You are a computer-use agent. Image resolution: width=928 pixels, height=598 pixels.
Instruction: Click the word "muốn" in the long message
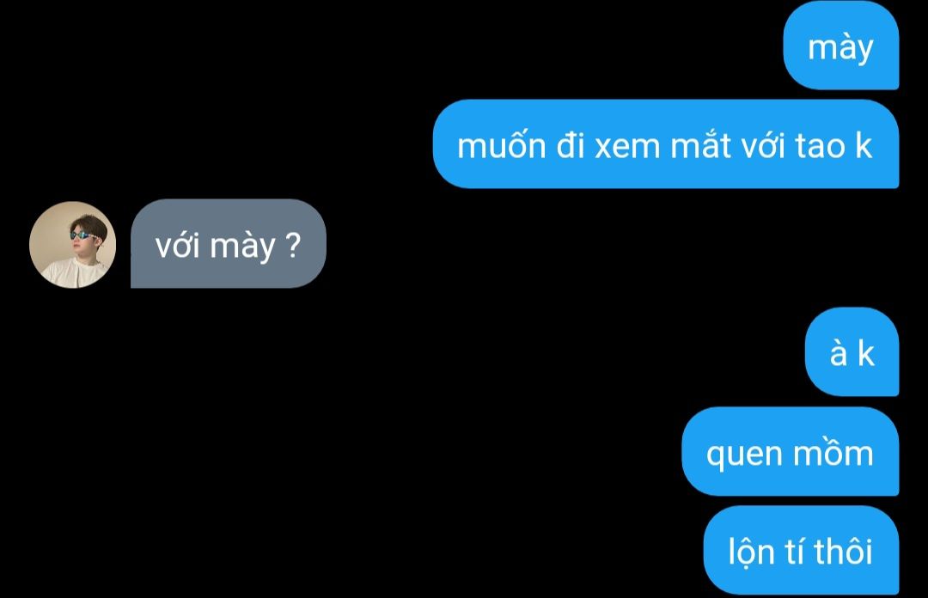pyautogui.click(x=501, y=145)
